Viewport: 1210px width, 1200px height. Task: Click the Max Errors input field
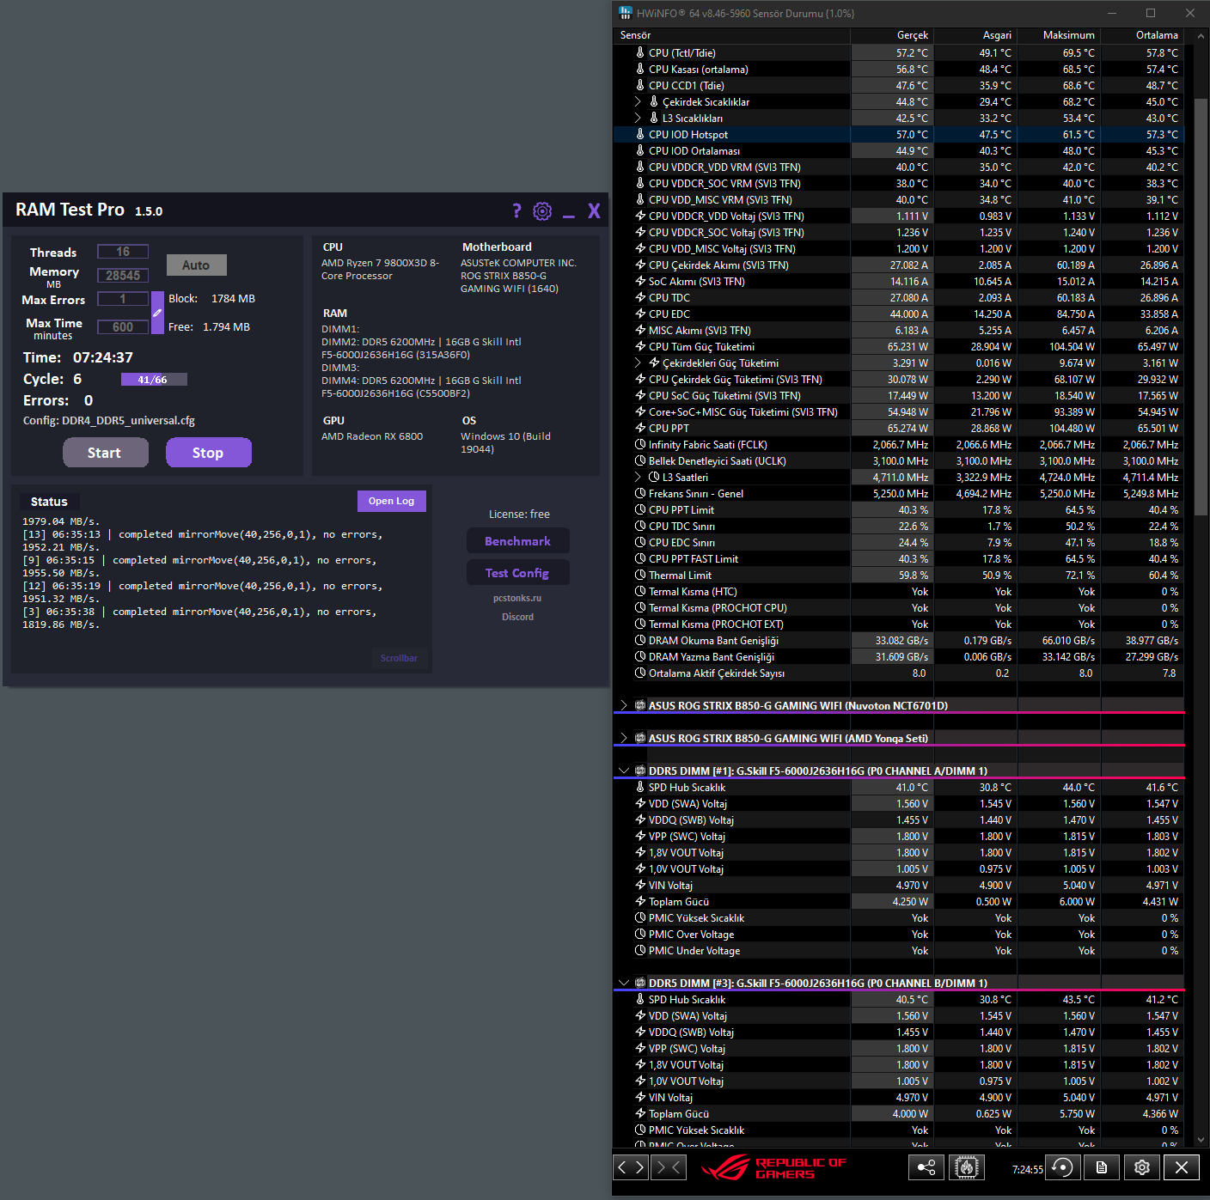pyautogui.click(x=123, y=299)
